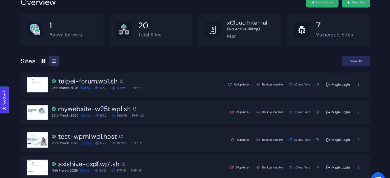Open teipei-forum.wp1.sh external link icon
The image size is (390, 178).
121,81
